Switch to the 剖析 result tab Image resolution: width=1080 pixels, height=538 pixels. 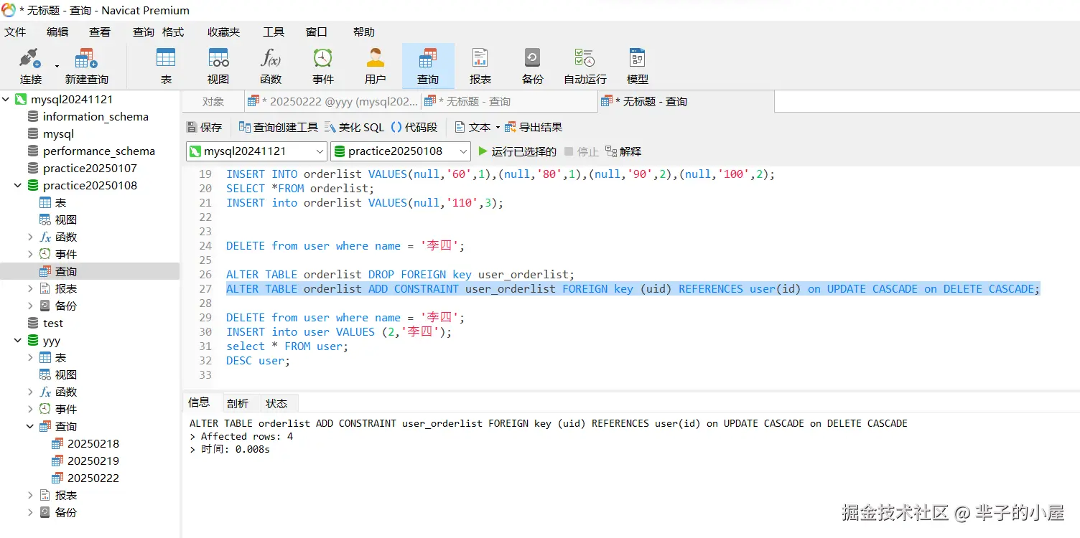[x=237, y=403]
